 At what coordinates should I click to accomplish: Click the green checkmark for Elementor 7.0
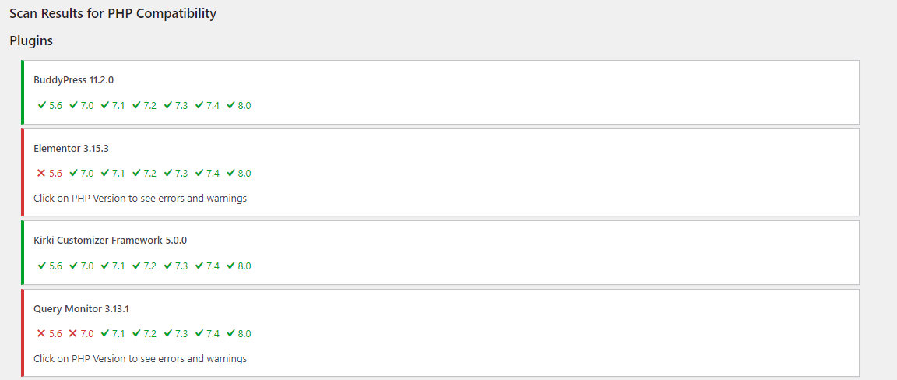click(x=73, y=174)
